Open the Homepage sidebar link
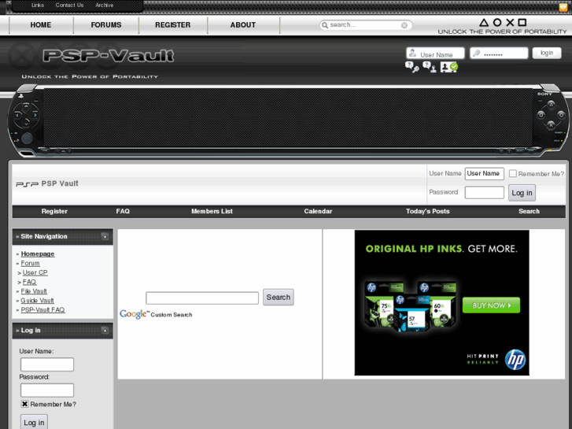Screen dimensions: 572x429 38,253
